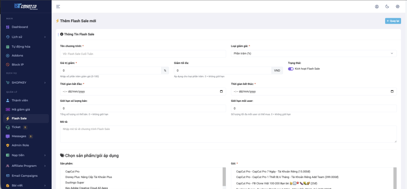Switch to dark mode with moon icon
Image resolution: width=407 pixels, height=189 pixels.
click(x=387, y=6)
